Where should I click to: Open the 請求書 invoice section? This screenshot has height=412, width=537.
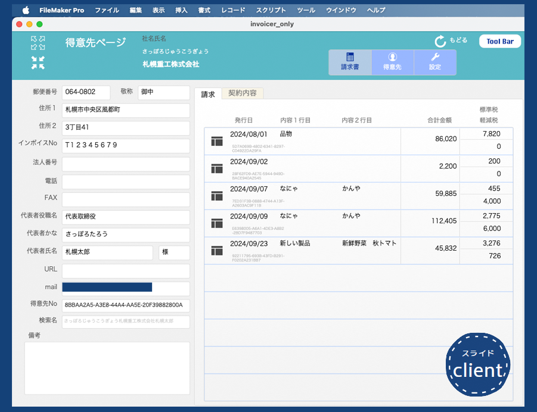[350, 62]
